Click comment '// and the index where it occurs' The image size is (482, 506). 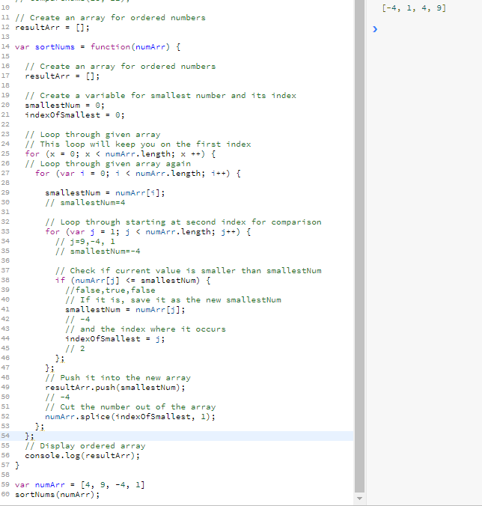click(145, 329)
